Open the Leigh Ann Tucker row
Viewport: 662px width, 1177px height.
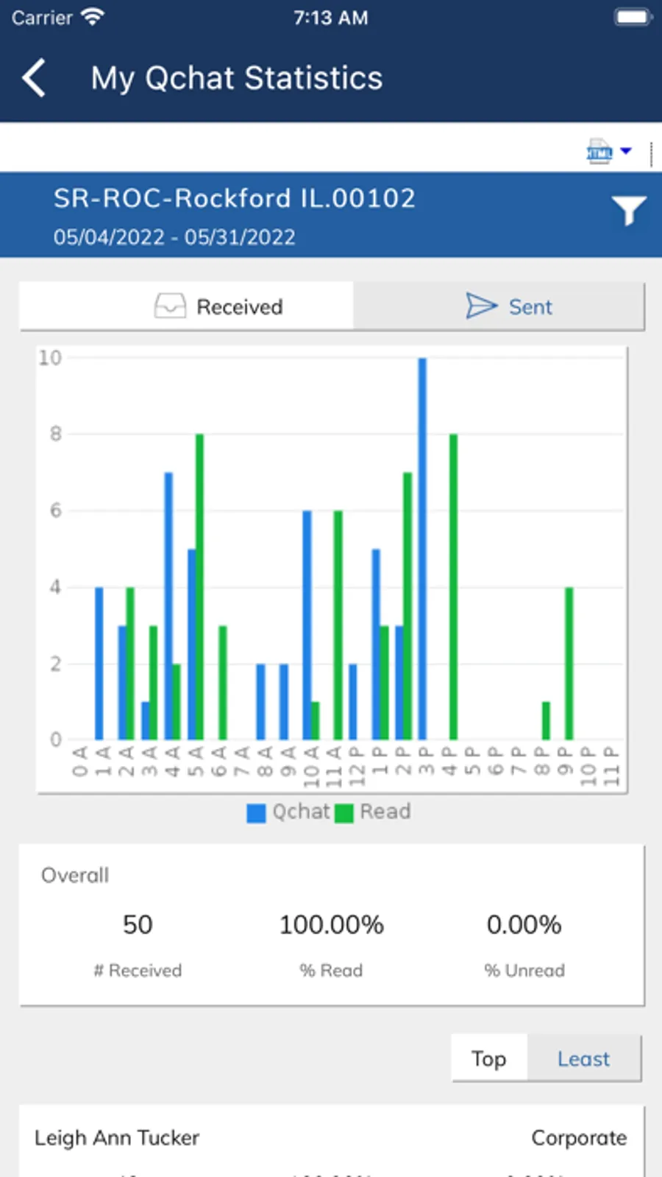[x=332, y=1140]
